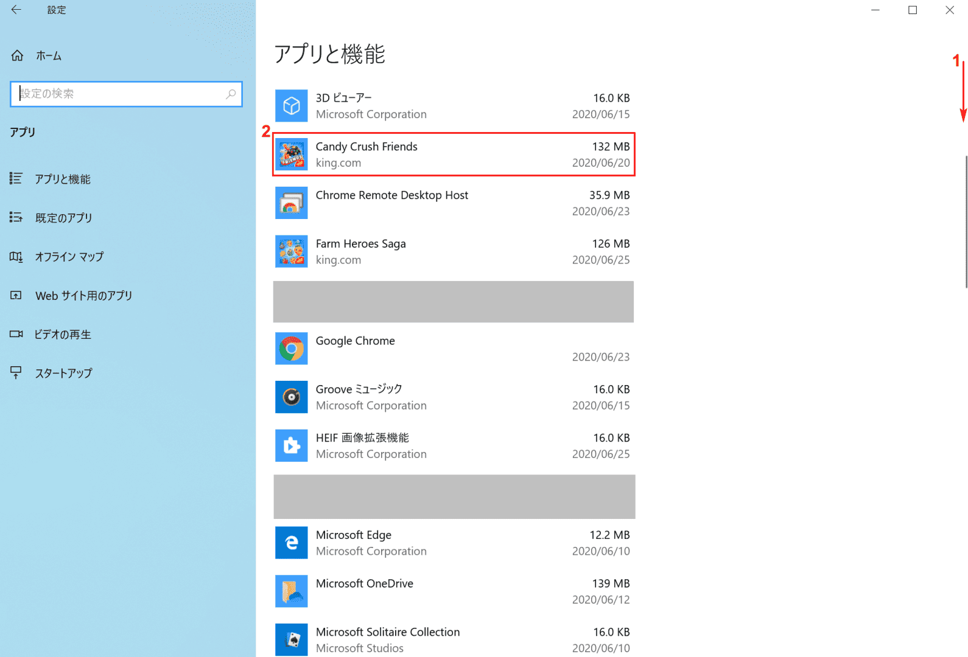This screenshot has height=657, width=968.
Task: Click the vertical scrollbar thumb
Action: [x=966, y=222]
